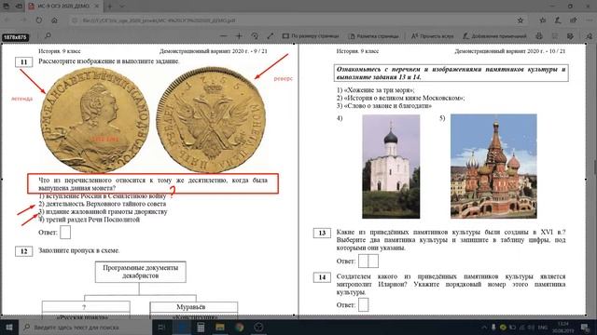Click the Муравьёв scheme box
The image size is (597, 335).
[194, 306]
